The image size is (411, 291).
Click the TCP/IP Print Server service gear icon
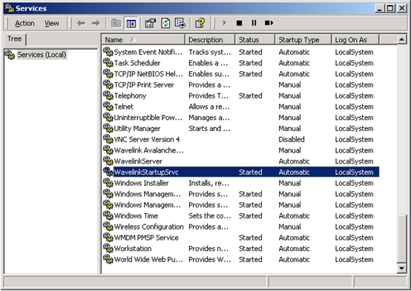108,84
